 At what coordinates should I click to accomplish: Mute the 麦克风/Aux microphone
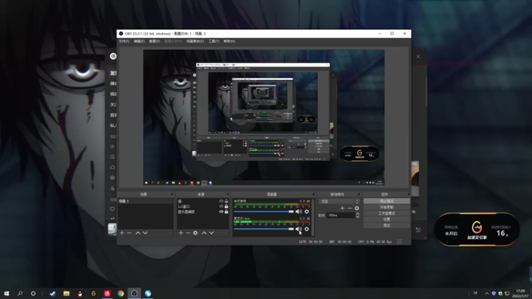pyautogui.click(x=299, y=229)
